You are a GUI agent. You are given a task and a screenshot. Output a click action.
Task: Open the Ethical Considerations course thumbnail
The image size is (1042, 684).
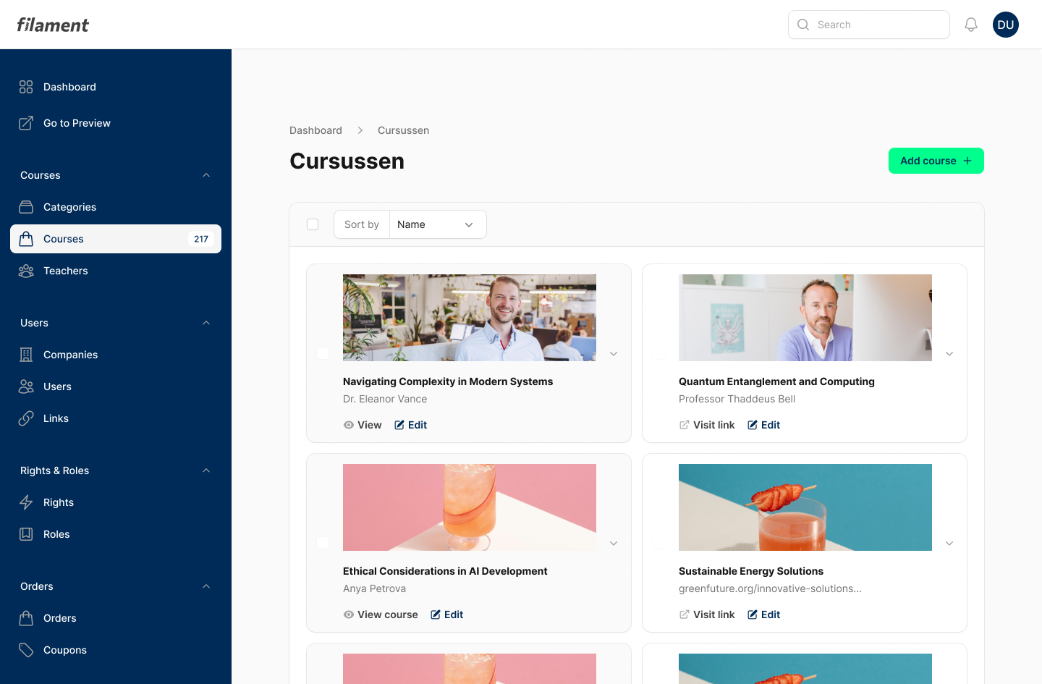tap(470, 507)
